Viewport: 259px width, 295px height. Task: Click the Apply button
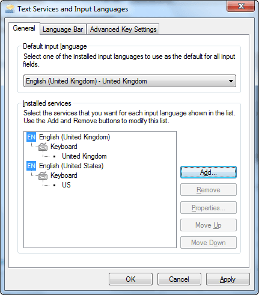[x=228, y=279]
